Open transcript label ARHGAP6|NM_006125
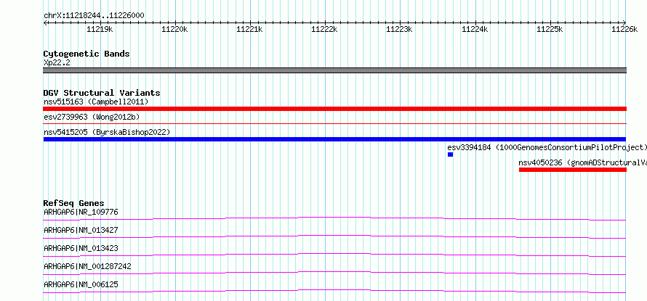The height and width of the screenshot is (301, 647). click(81, 284)
